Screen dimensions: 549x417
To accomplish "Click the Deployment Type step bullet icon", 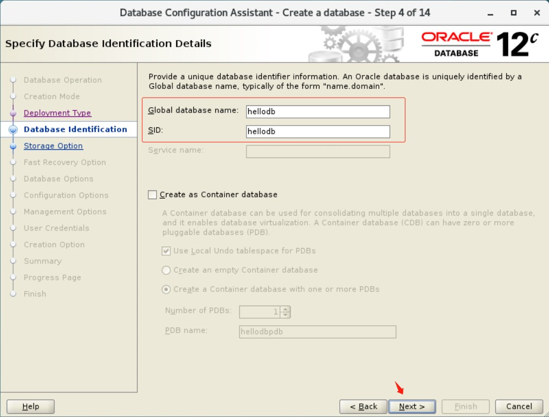I will coord(13,113).
